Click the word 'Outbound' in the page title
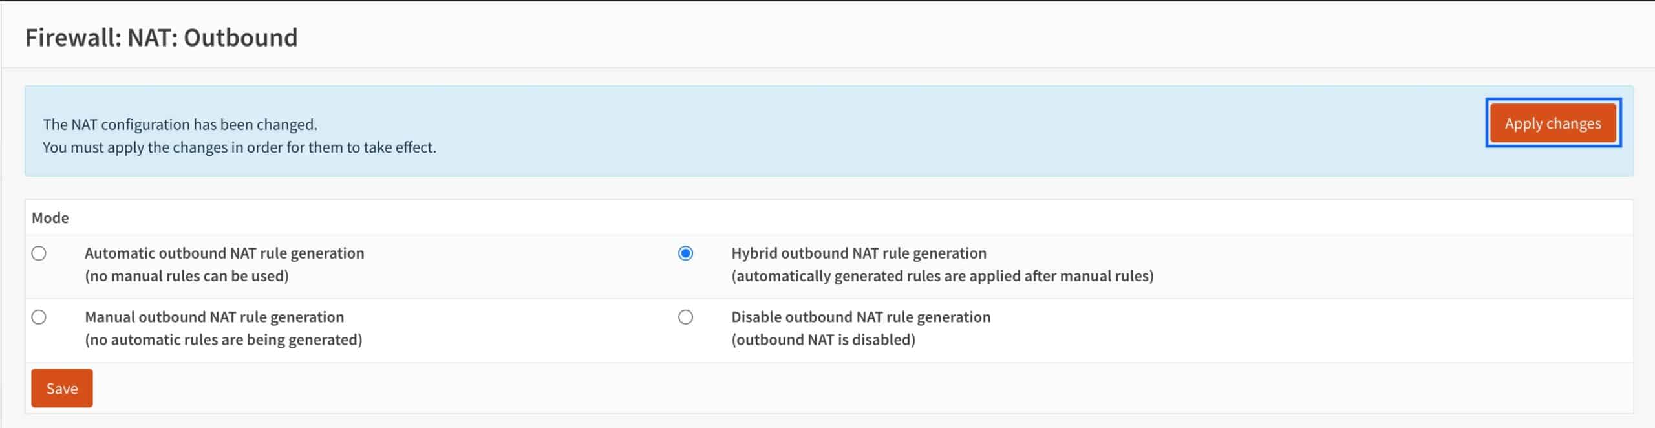 coord(240,37)
